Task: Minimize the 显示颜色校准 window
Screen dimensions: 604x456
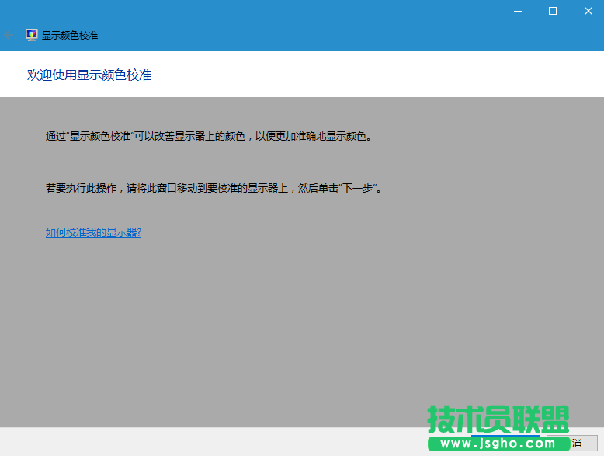Action: click(x=518, y=11)
